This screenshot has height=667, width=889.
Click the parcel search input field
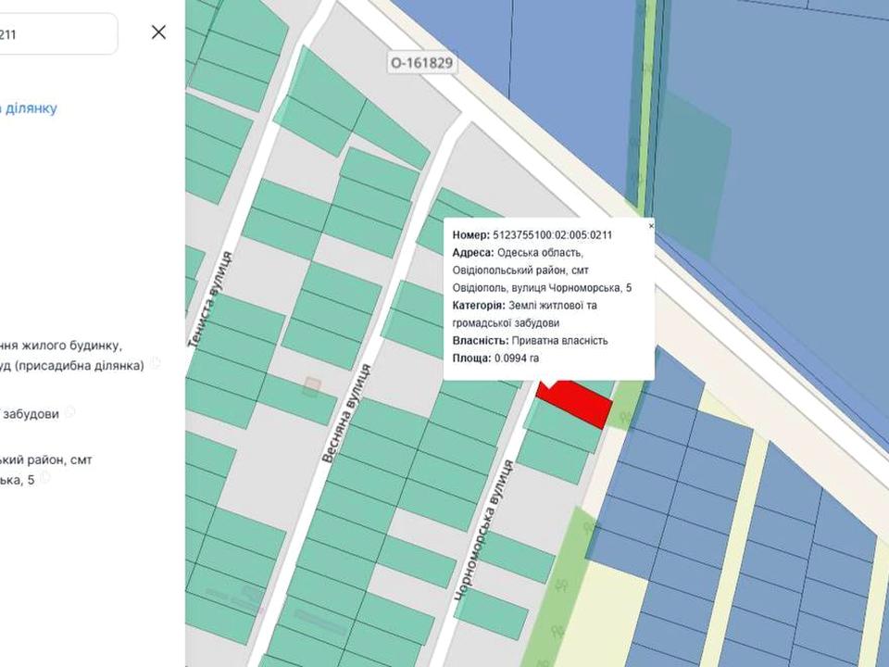(x=56, y=34)
